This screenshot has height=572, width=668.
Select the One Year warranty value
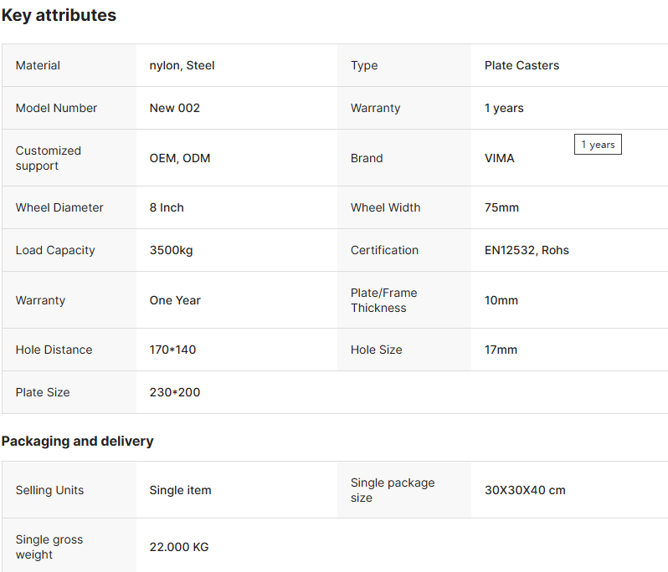[x=175, y=300]
